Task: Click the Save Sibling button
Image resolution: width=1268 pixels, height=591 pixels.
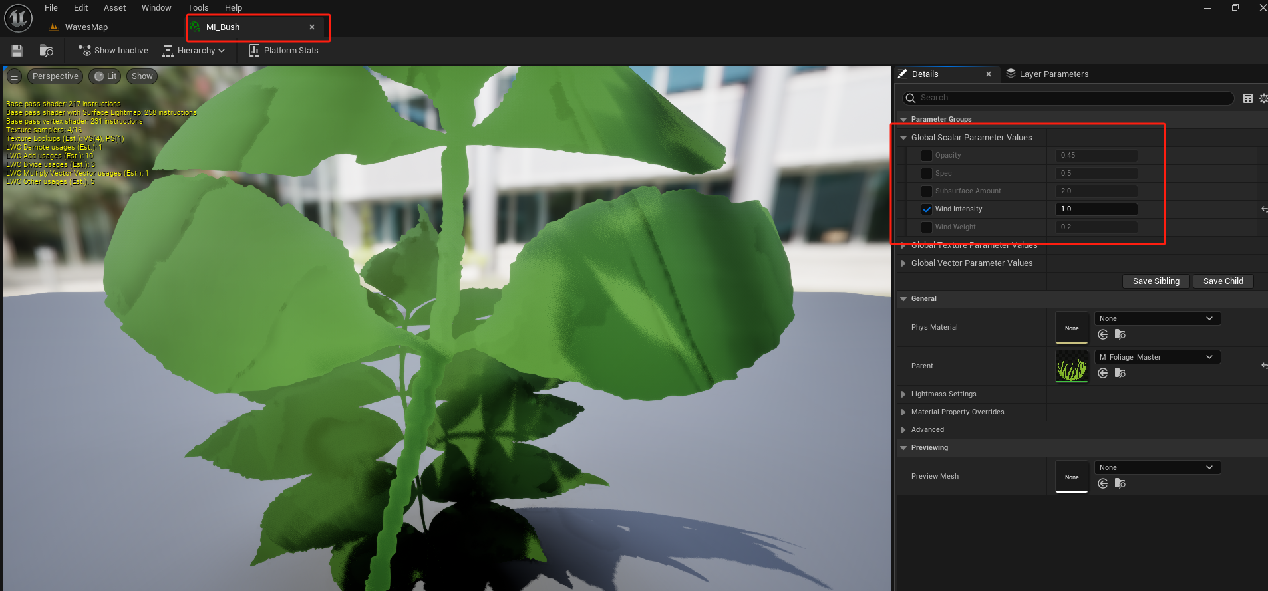Action: pos(1156,281)
